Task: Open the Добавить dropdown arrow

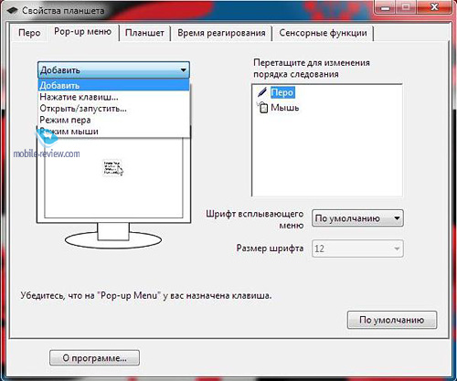Action: pos(184,70)
